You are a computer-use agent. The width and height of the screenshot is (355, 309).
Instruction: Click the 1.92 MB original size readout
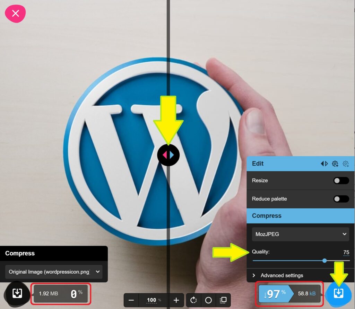point(49,294)
